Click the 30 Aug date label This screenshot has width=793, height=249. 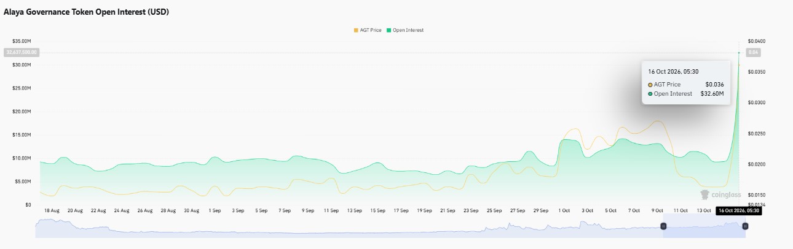[191, 210]
